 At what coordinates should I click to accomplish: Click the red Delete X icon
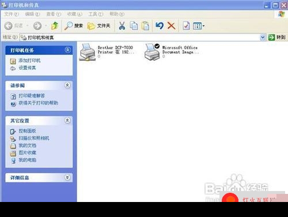point(171,25)
